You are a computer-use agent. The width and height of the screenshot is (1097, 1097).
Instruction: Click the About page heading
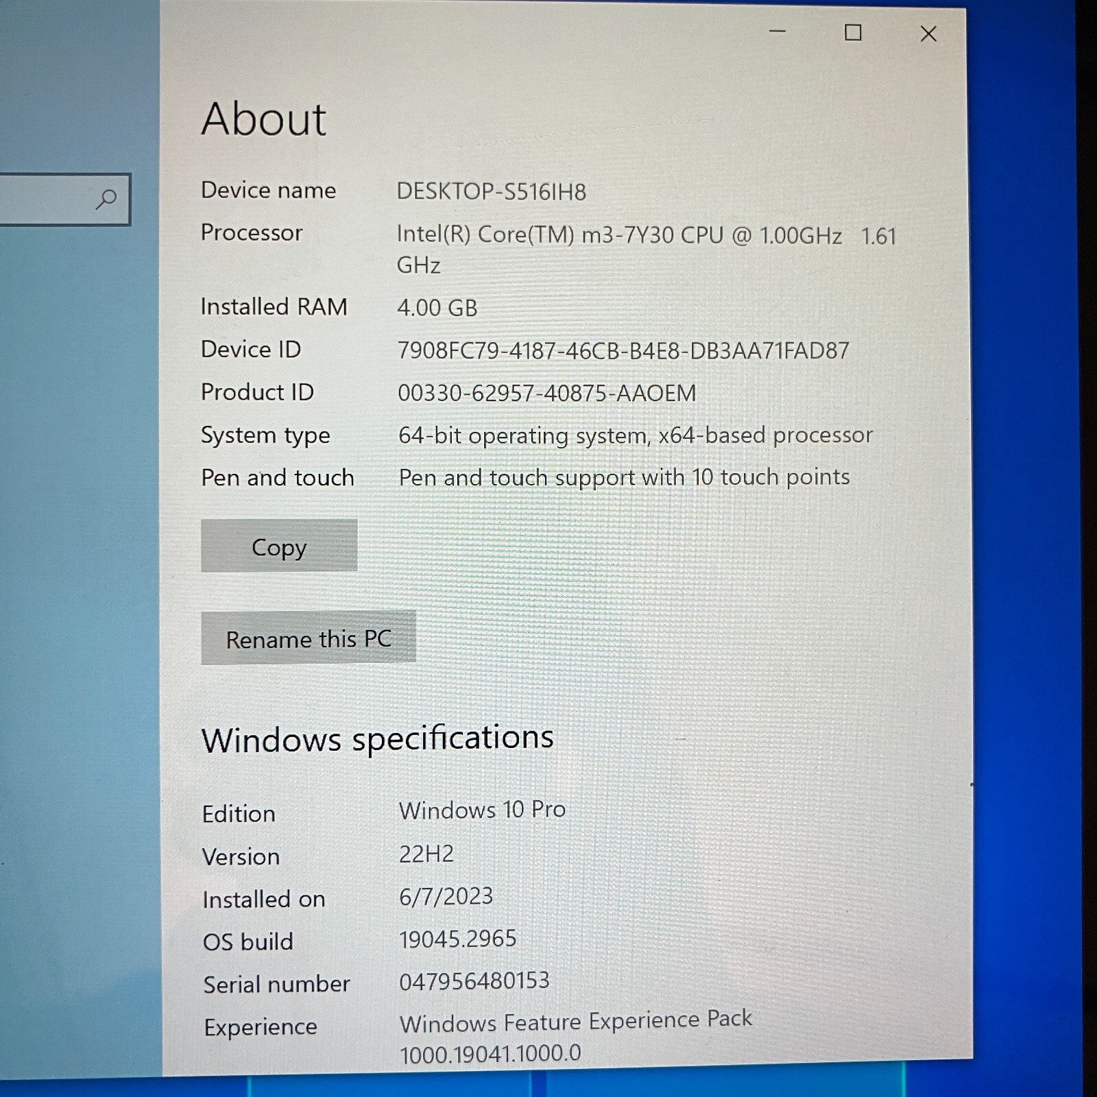pyautogui.click(x=264, y=119)
